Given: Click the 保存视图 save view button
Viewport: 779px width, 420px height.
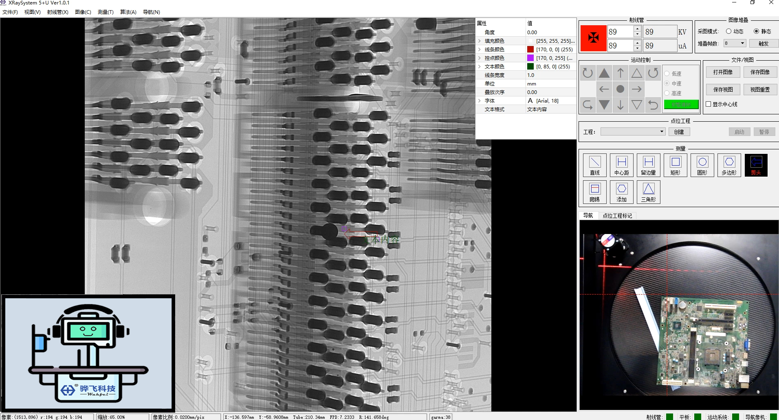Looking at the screenshot, I should (x=723, y=90).
